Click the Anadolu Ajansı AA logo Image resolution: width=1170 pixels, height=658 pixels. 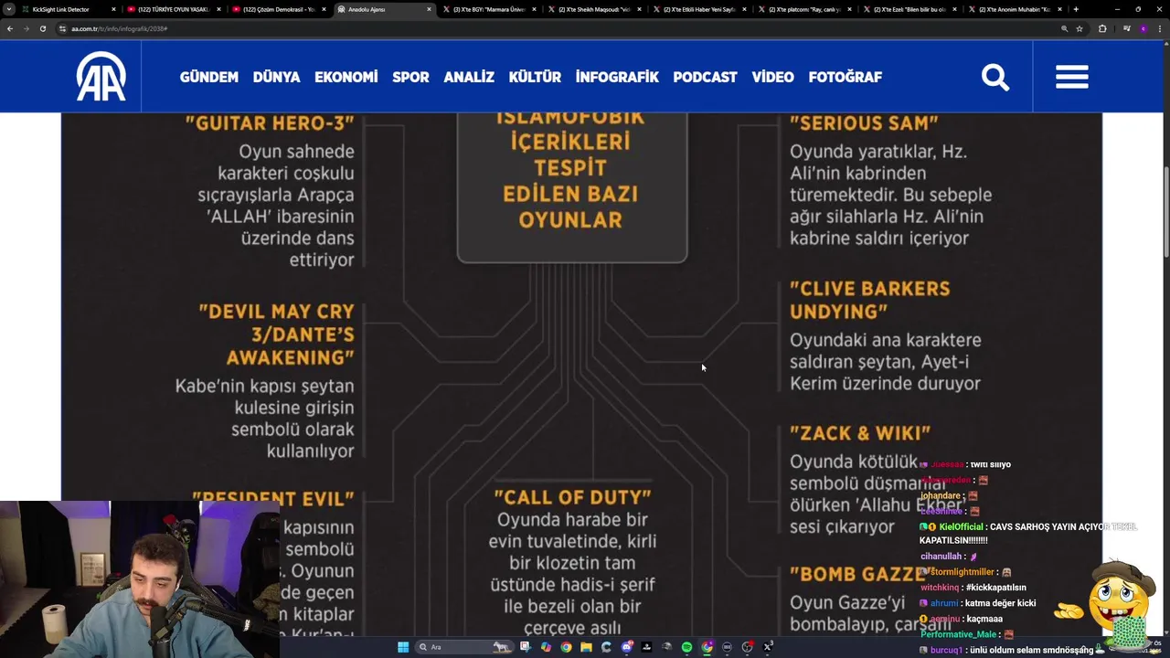click(101, 77)
